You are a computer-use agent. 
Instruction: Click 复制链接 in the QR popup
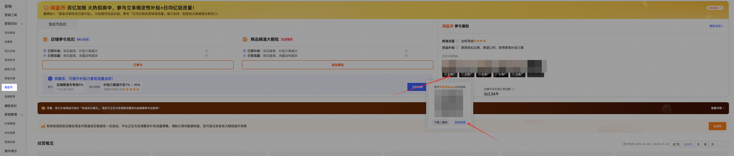[460, 122]
